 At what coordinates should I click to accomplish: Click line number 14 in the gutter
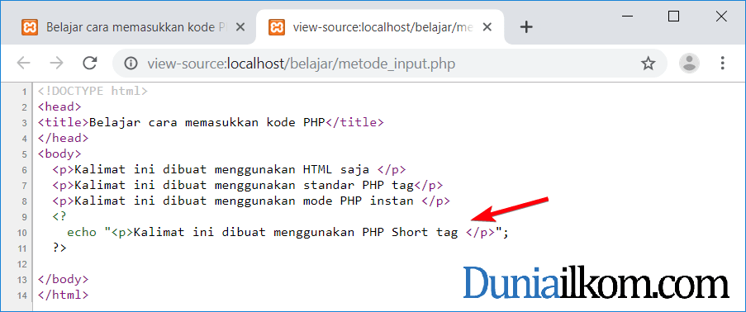(22, 295)
